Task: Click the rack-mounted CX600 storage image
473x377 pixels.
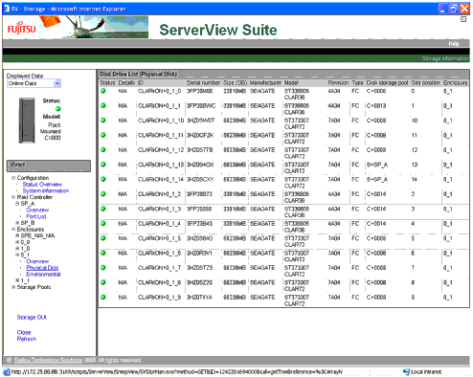Action: pyautogui.click(x=27, y=121)
